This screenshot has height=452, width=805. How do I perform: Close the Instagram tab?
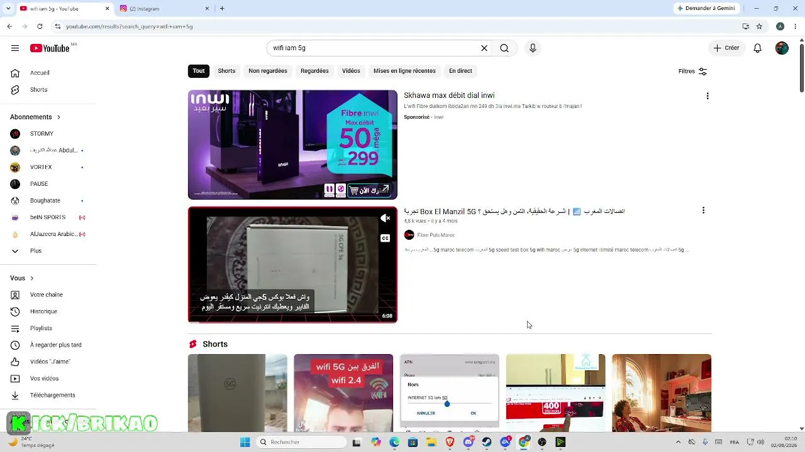pyautogui.click(x=208, y=9)
